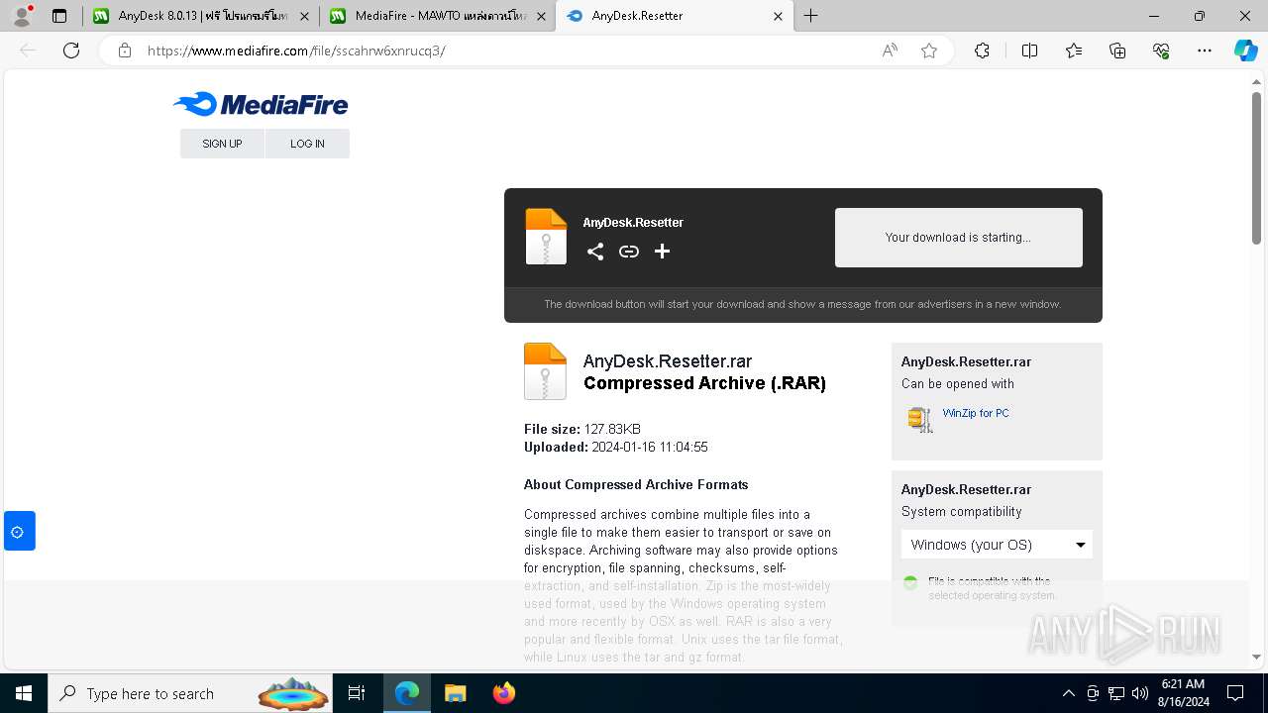Image resolution: width=1268 pixels, height=713 pixels.
Task: Open Settings and more menu
Action: (x=1205, y=51)
